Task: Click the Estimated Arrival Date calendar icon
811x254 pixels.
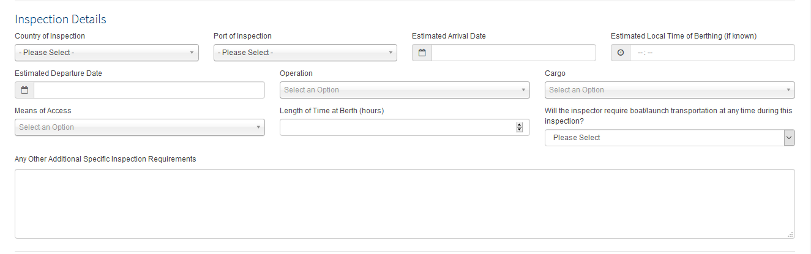Action: point(422,53)
